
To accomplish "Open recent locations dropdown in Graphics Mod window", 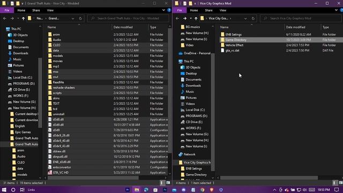I will (x=191, y=18).
